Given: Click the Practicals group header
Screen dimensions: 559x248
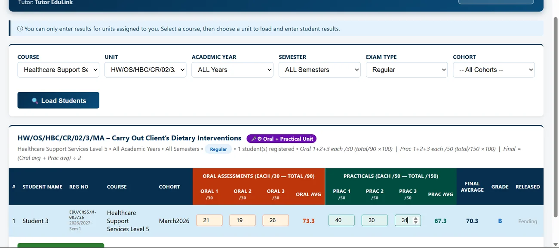Looking at the screenshot, I should coord(391,176).
